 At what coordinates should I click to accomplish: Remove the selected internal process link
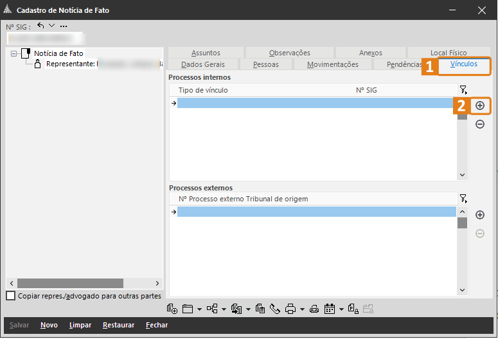point(480,124)
